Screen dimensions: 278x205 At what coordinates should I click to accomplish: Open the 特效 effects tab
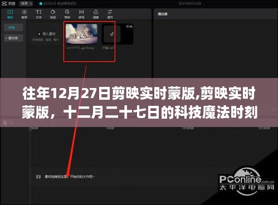coord(67,14)
